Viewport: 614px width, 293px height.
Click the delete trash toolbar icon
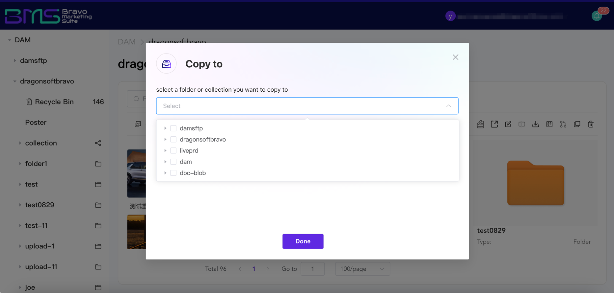pos(591,124)
